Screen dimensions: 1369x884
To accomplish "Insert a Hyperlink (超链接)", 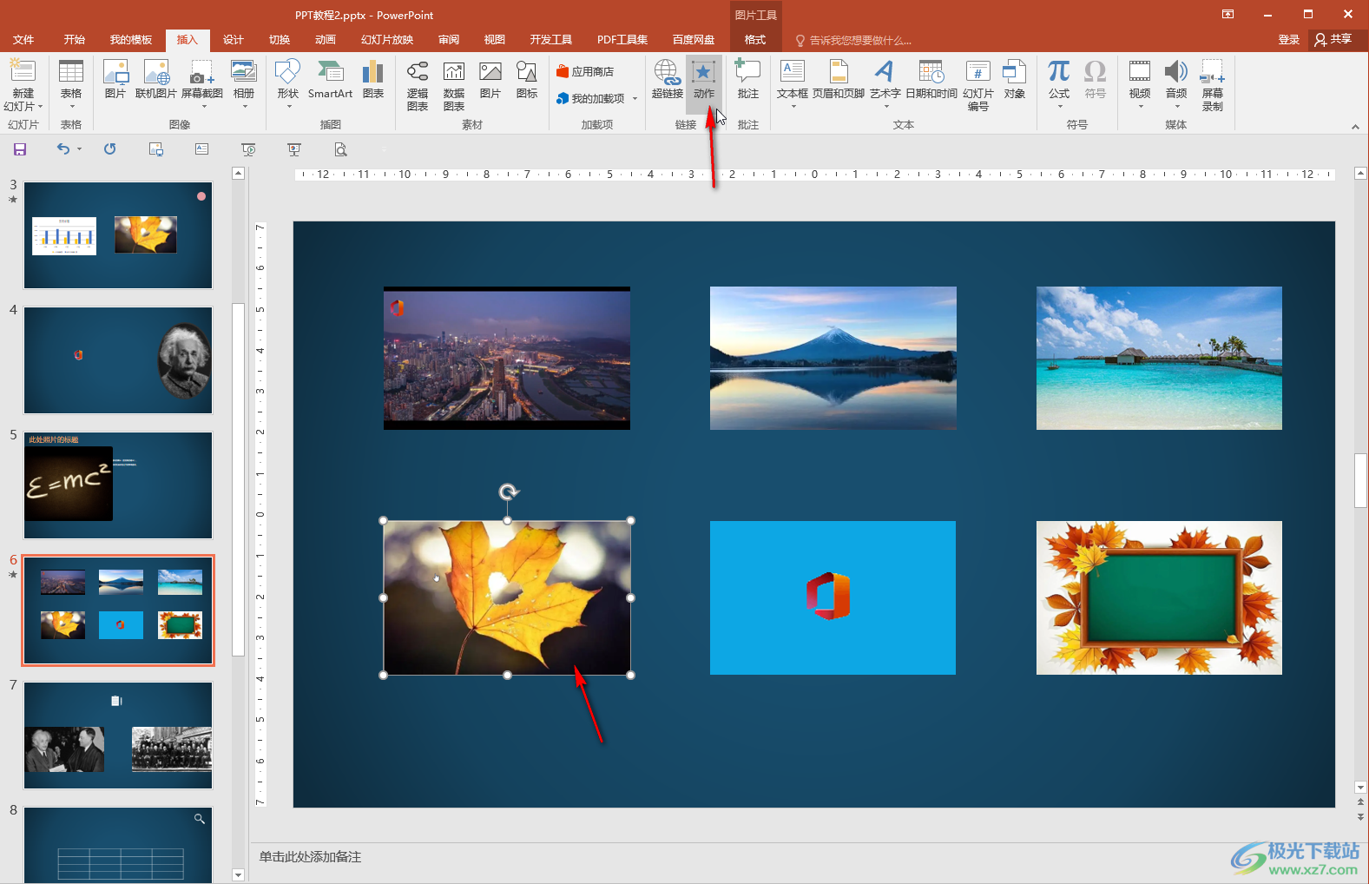I will coord(667,79).
